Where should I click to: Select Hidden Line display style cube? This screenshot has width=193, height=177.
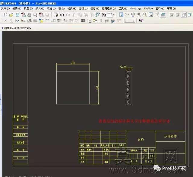(x=178, y=15)
